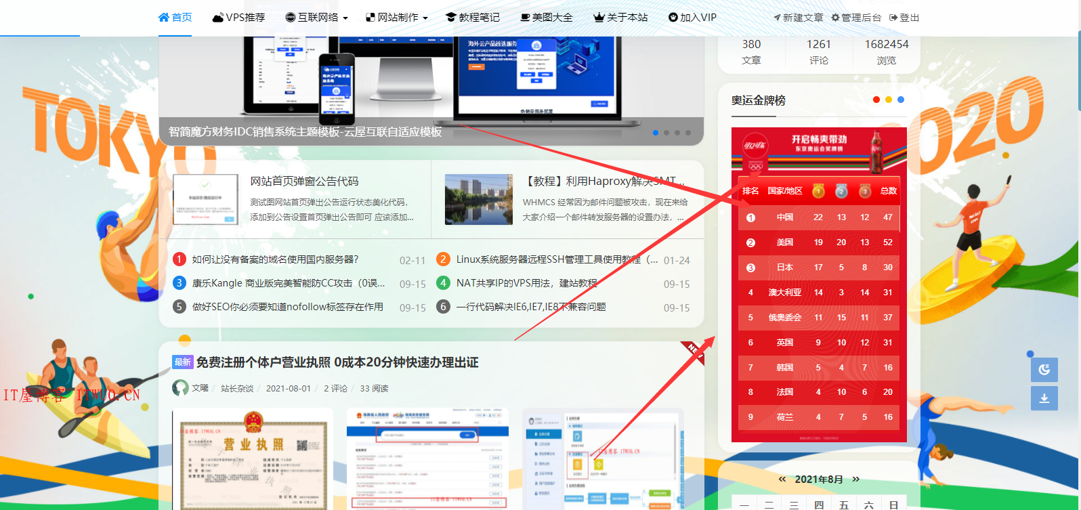The width and height of the screenshot is (1081, 510).
Task: Click the silver medal column icon
Action: point(841,191)
